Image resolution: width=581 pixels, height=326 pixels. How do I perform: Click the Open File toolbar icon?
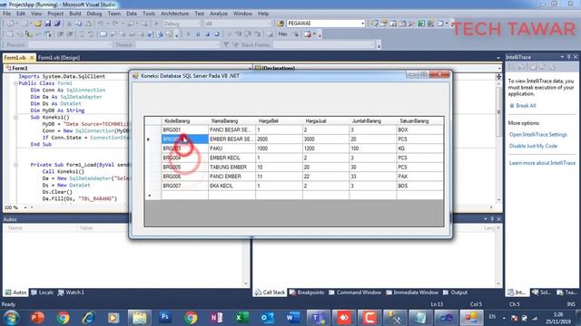click(x=37, y=24)
